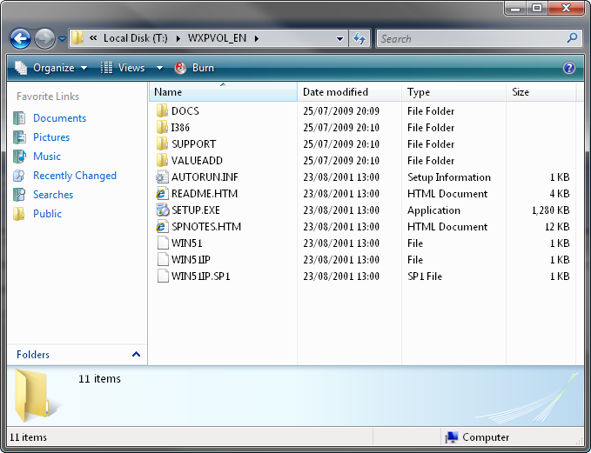Click the Searches icon in Favorite Links
The image size is (591, 453).
[x=19, y=195]
